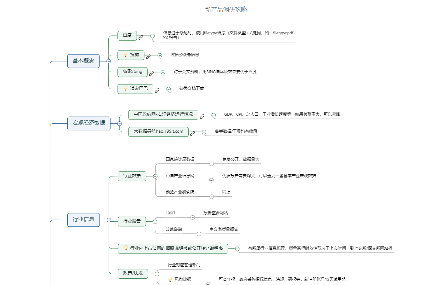Collapse the 前瞻产业研究院 subnode

click(x=212, y=197)
